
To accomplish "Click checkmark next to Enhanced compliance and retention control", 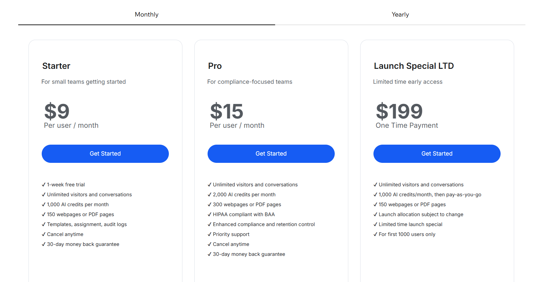I will click(x=210, y=224).
